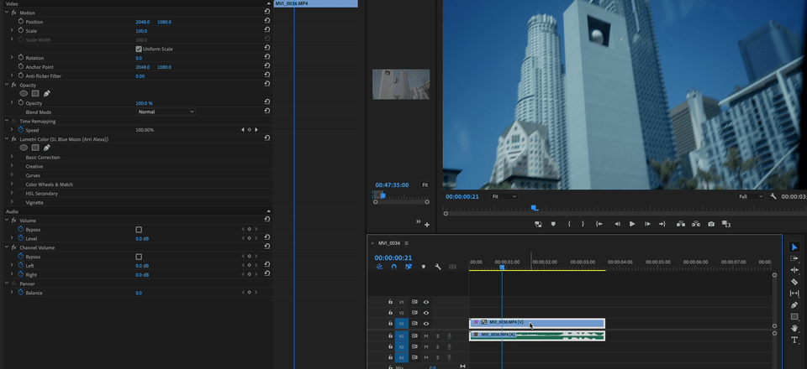Screen dimensions: 807x369
Task: Select MVI_0036.MP4 [V] video clip
Action: pyautogui.click(x=537, y=324)
